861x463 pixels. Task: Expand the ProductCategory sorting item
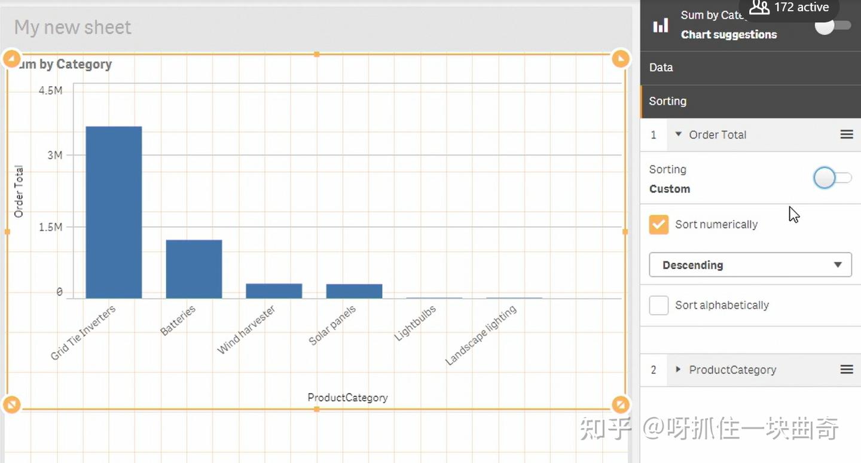[678, 370]
